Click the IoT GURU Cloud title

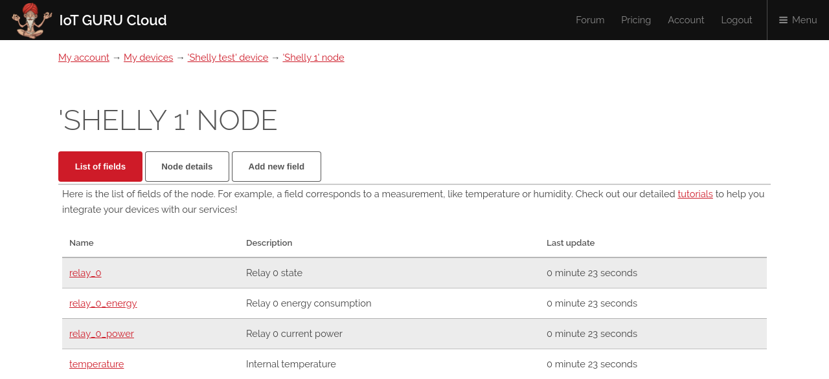(x=113, y=20)
